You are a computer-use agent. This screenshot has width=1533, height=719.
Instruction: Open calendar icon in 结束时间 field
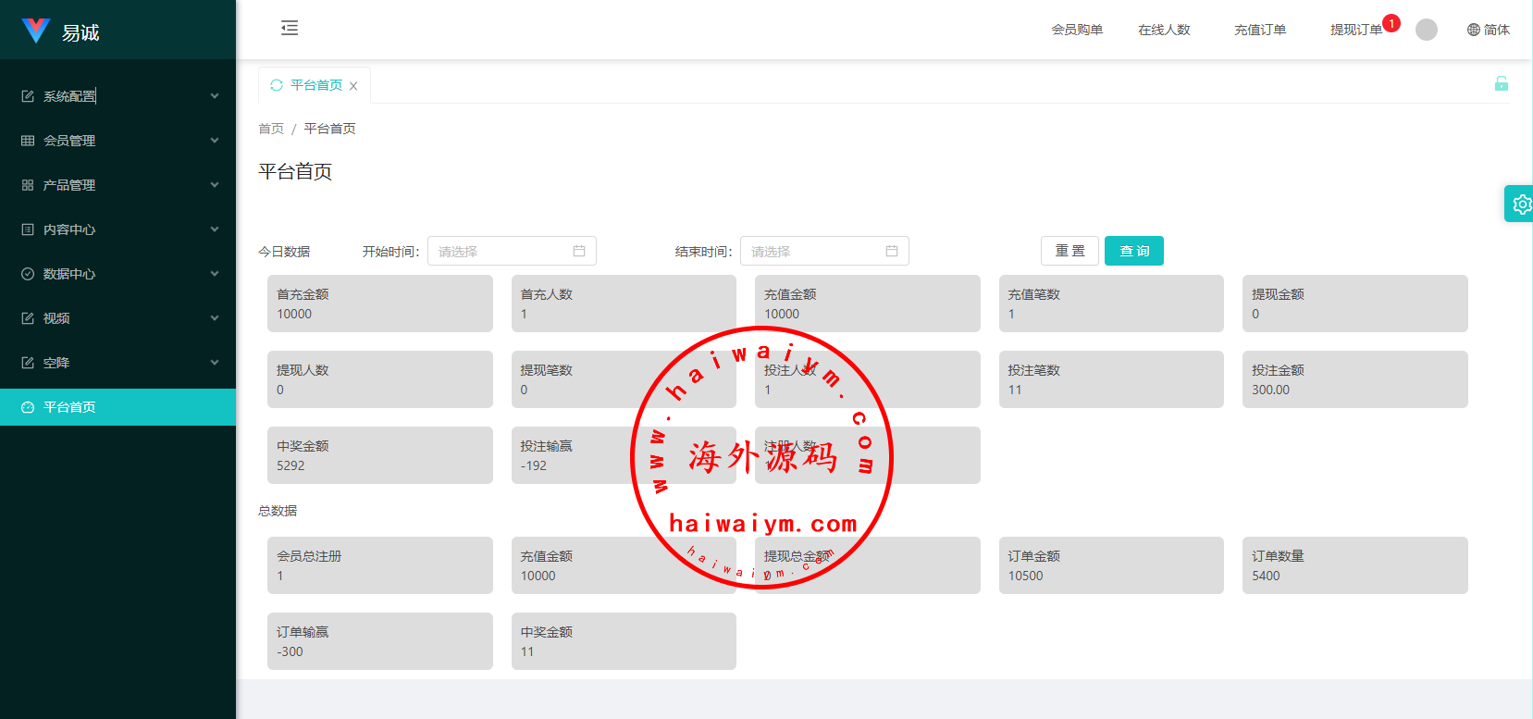[x=892, y=251]
